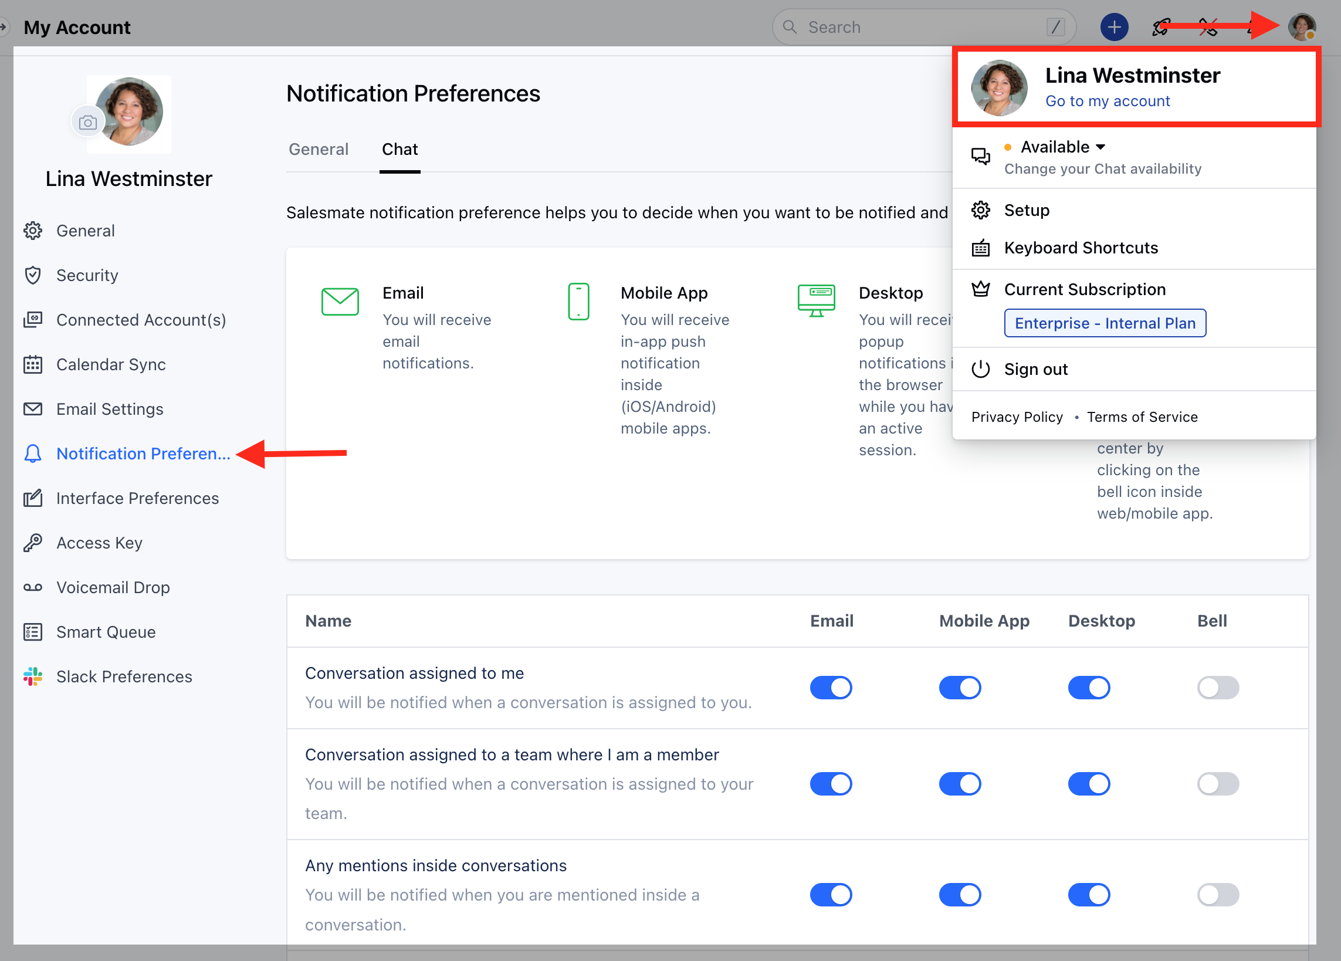The height and width of the screenshot is (961, 1341).
Task: Click the crown icon beside Current Subscription
Action: (x=981, y=289)
